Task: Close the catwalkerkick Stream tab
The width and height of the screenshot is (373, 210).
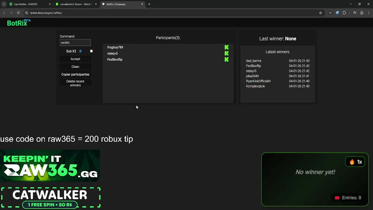Action: click(96, 4)
